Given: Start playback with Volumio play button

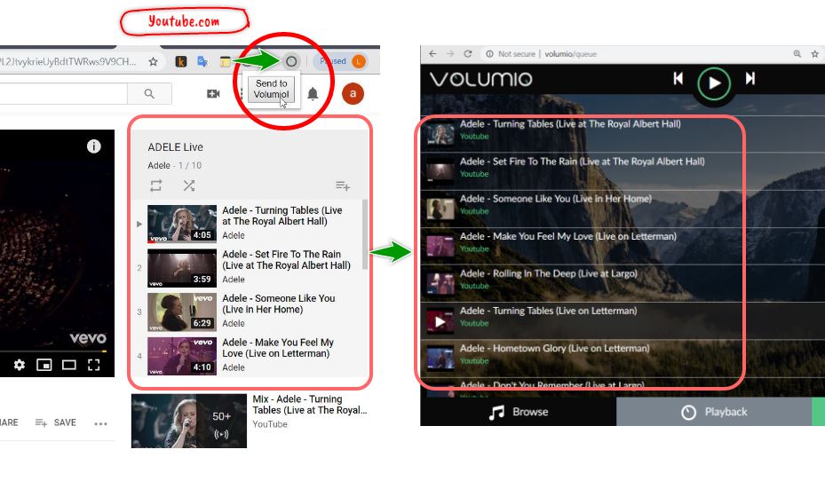Looking at the screenshot, I should 714,83.
